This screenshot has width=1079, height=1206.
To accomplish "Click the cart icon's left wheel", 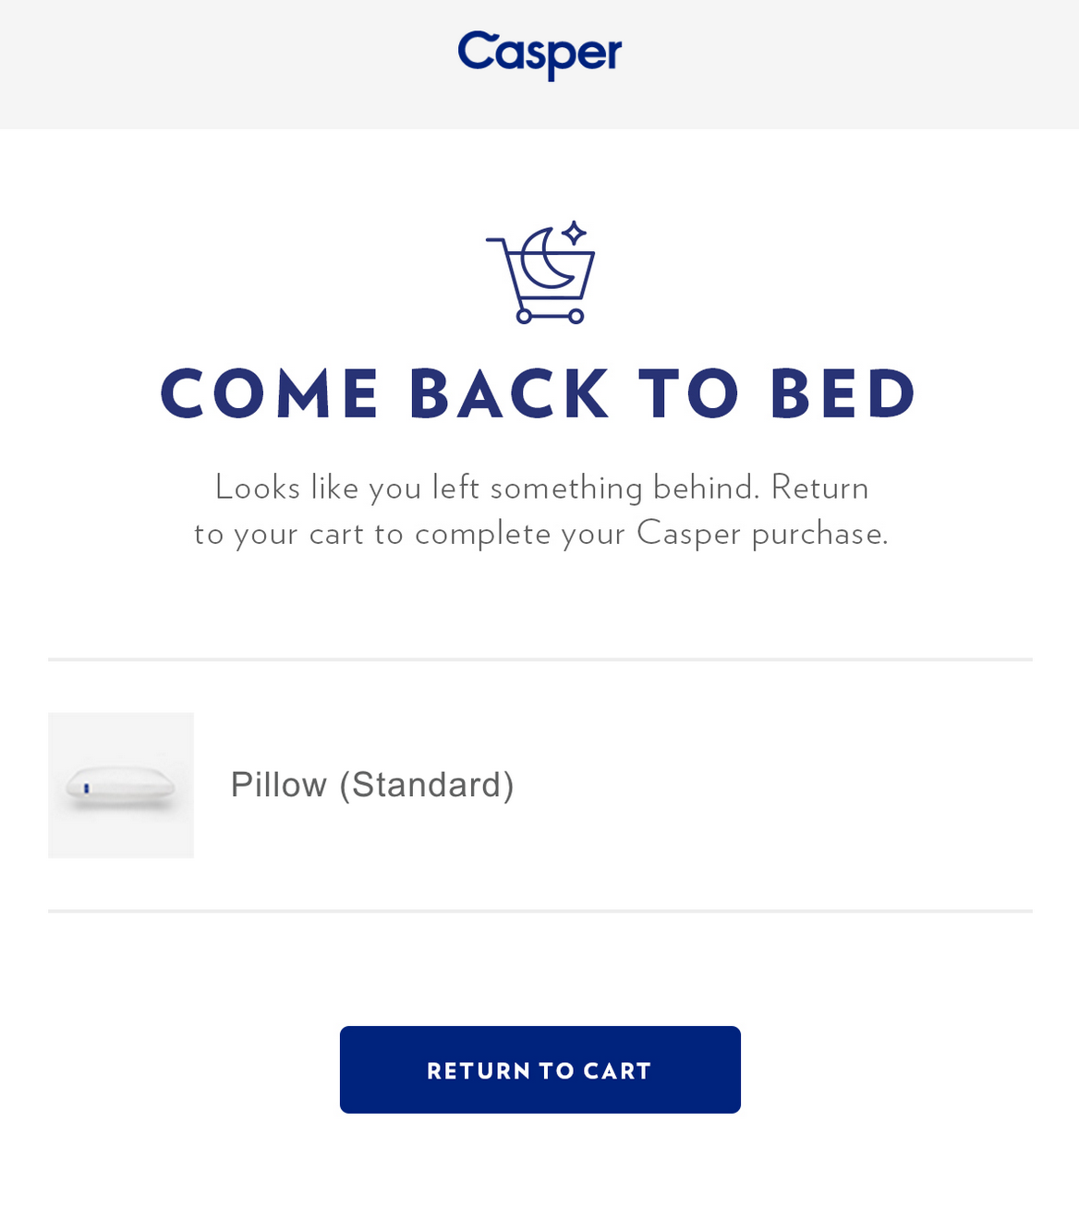I will [524, 316].
